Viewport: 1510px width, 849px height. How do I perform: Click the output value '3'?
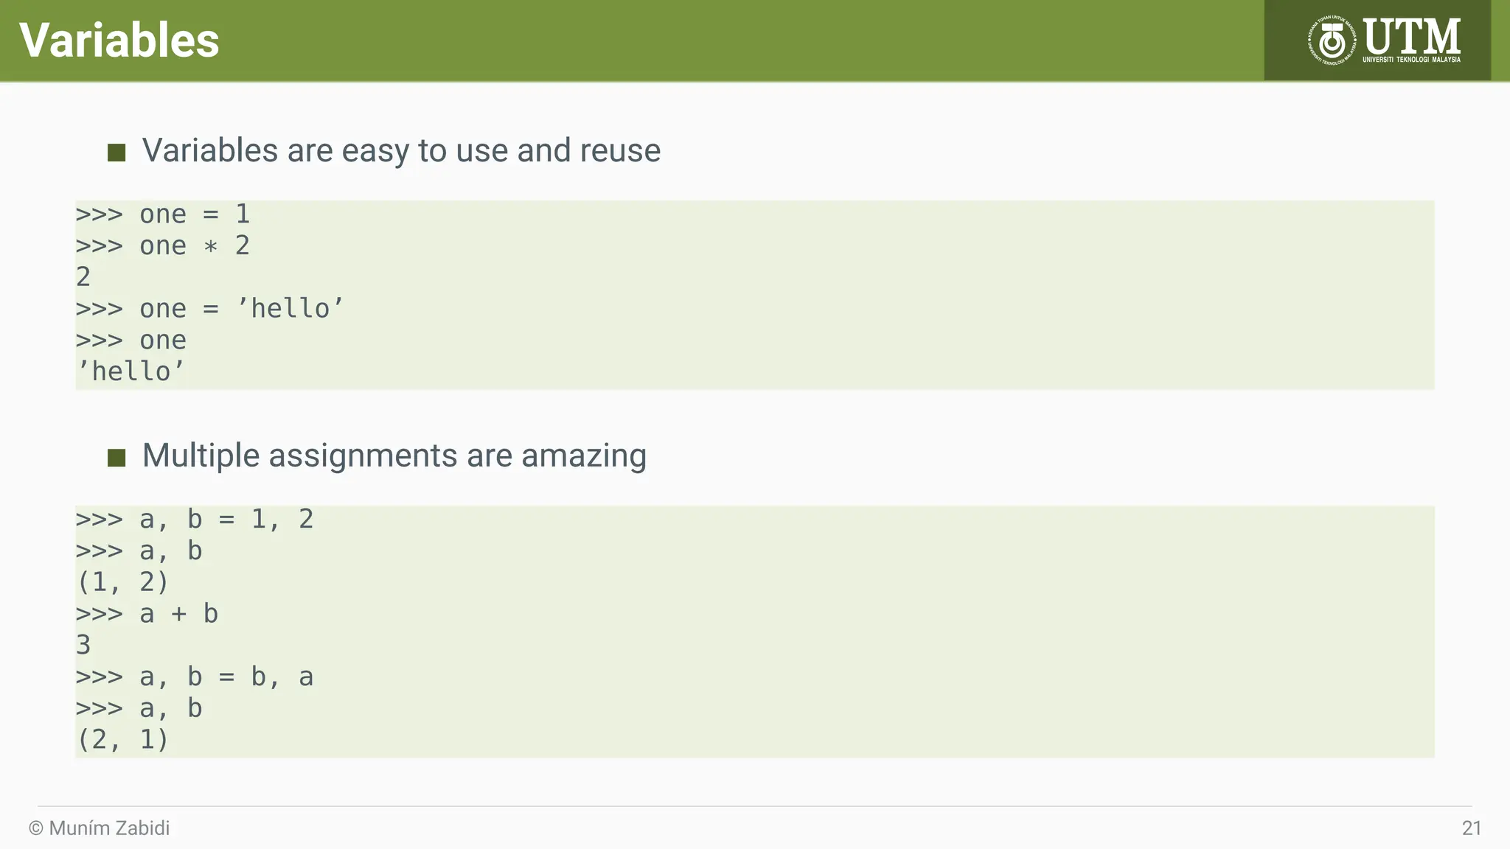click(83, 646)
